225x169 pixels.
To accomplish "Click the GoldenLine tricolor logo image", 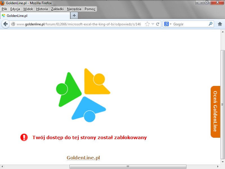I will point(83,95).
